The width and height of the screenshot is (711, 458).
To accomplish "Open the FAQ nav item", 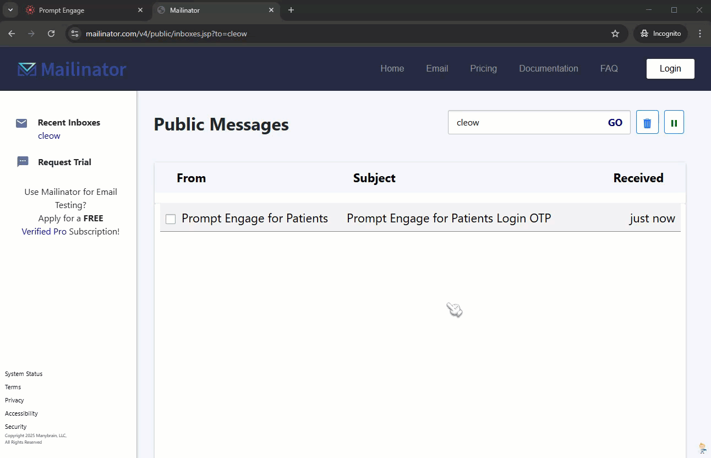I will click(x=609, y=69).
